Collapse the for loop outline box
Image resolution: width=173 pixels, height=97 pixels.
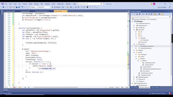click(14, 39)
